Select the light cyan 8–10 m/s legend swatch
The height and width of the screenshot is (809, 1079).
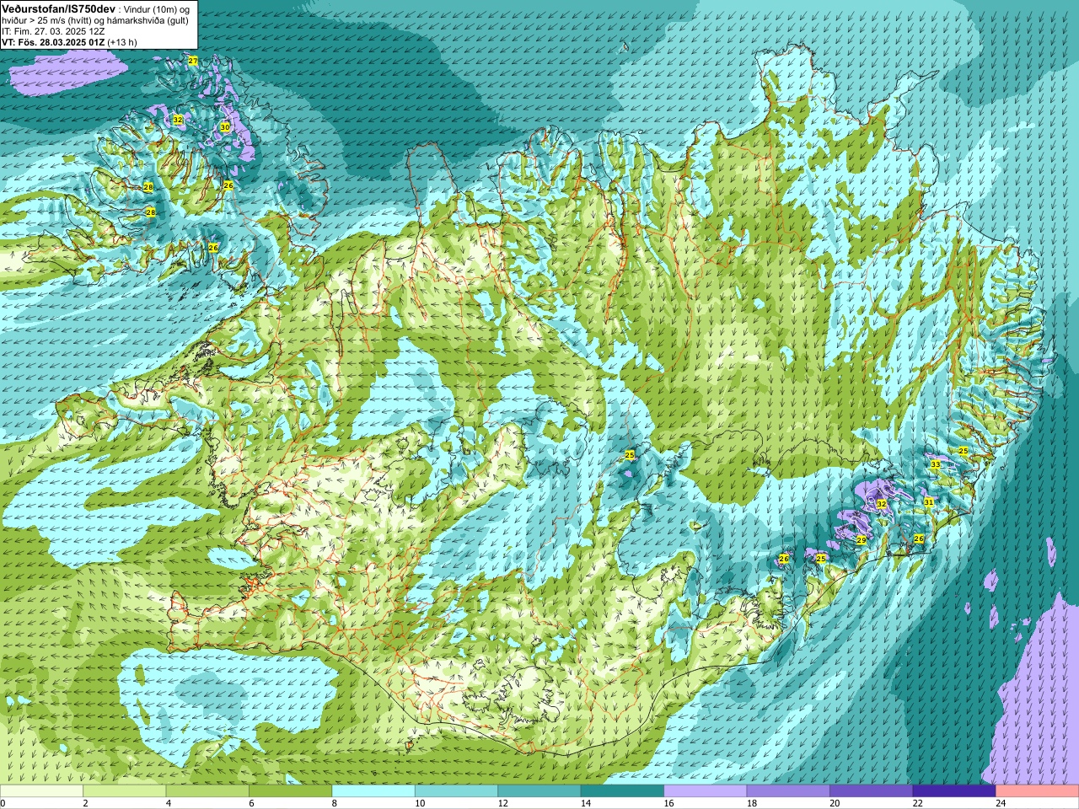click(x=373, y=791)
